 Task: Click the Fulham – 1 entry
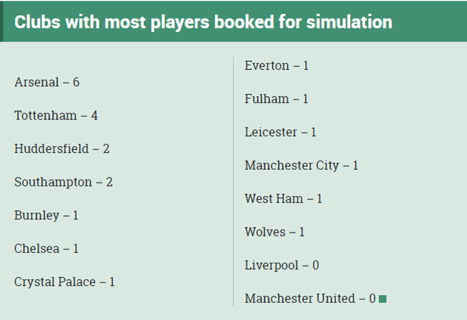click(276, 99)
